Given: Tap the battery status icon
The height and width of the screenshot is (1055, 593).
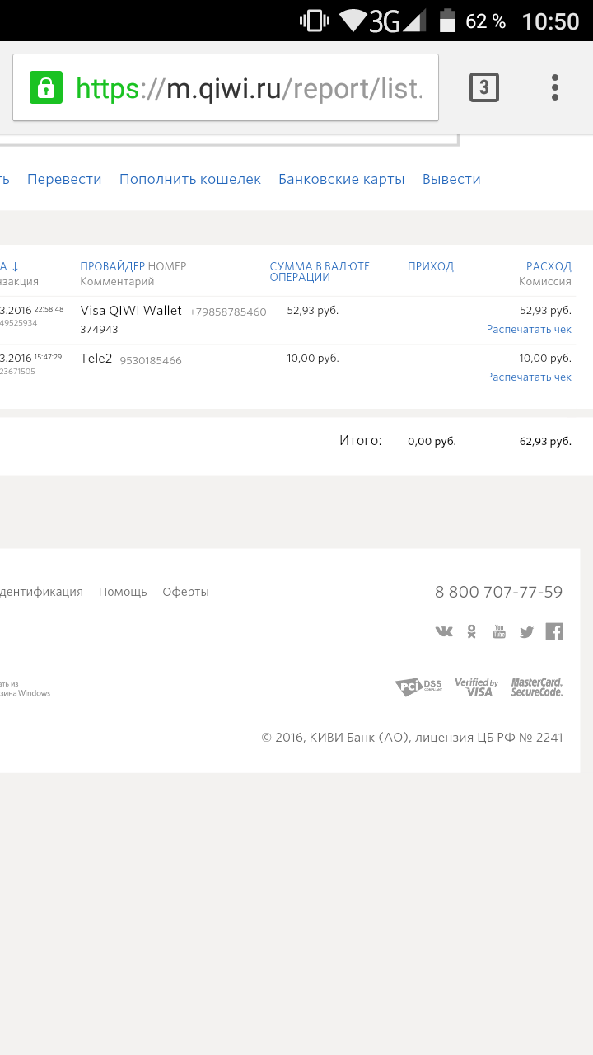Looking at the screenshot, I should 447,21.
